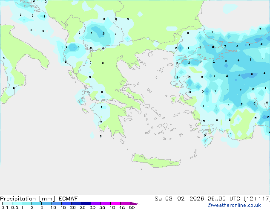Click the above-50 arrow tip of legend

click(135, 203)
